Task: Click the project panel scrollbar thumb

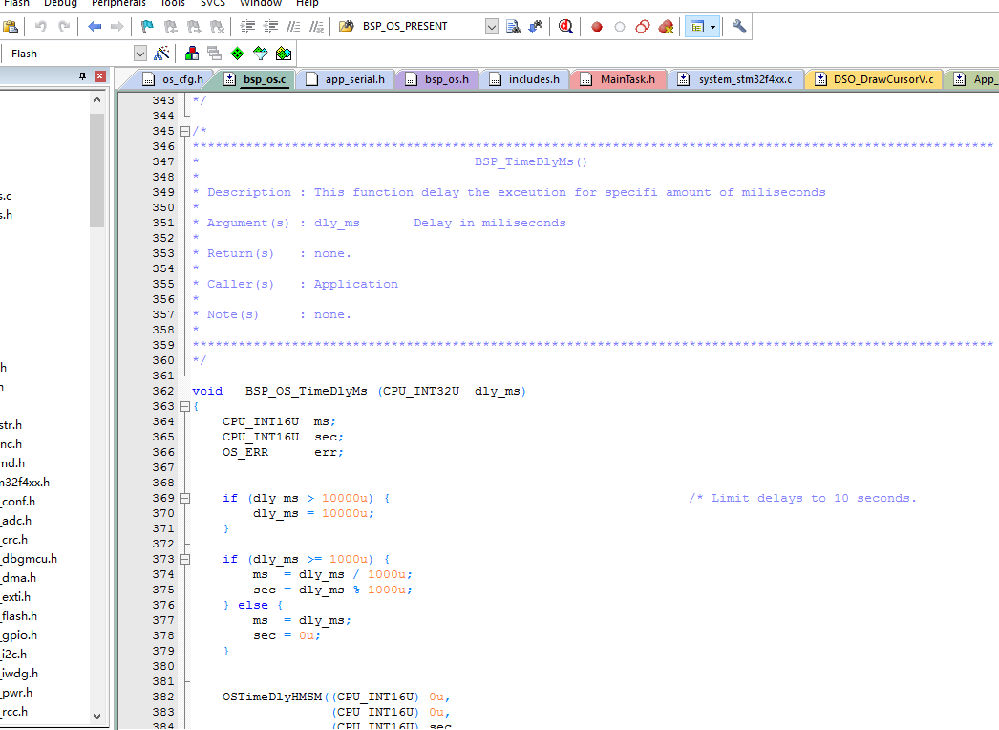Action: click(96, 169)
